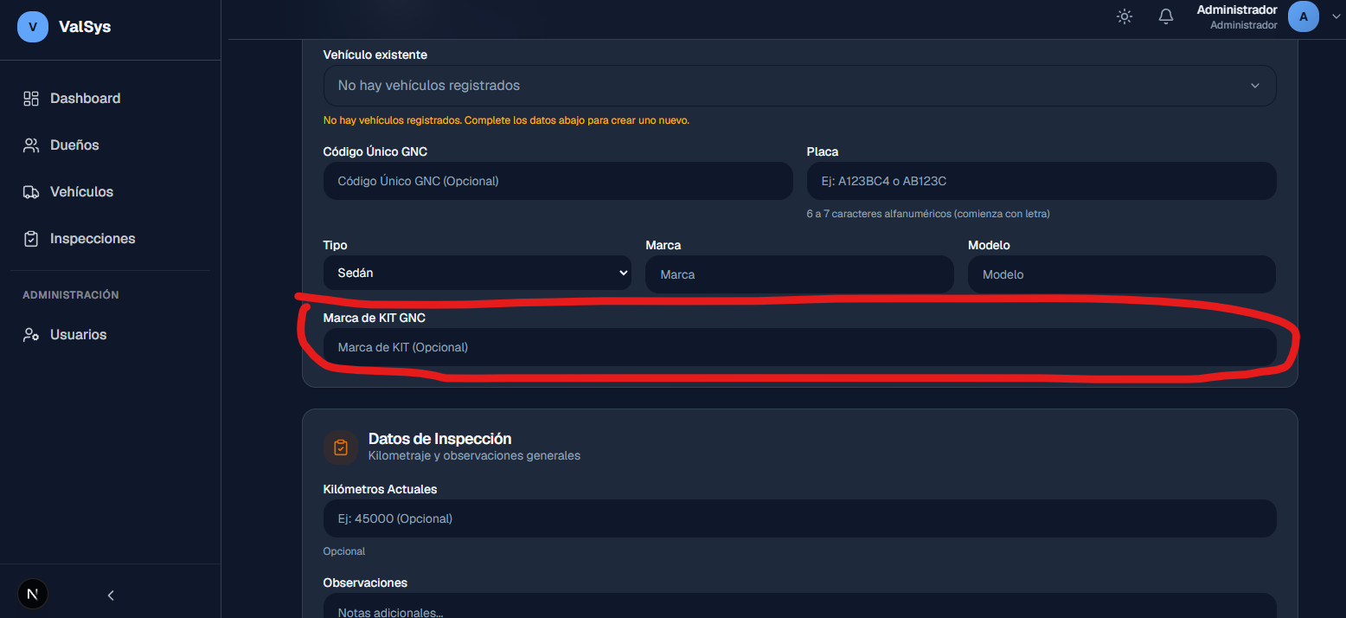Click the '6 a 7 caracteres alfanuméricos' hint
The image size is (1346, 618).
pos(928,214)
